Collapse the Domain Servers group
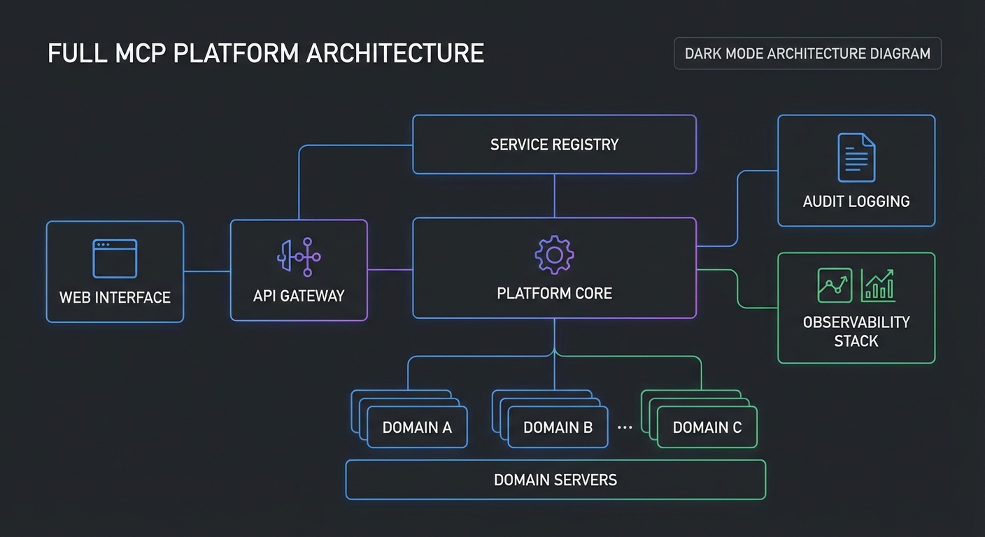The image size is (985, 537). [x=555, y=480]
